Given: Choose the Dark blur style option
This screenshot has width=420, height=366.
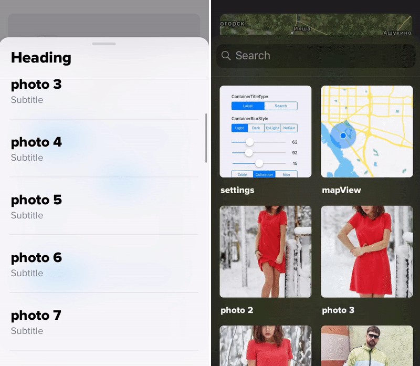Looking at the screenshot, I should tap(256, 128).
